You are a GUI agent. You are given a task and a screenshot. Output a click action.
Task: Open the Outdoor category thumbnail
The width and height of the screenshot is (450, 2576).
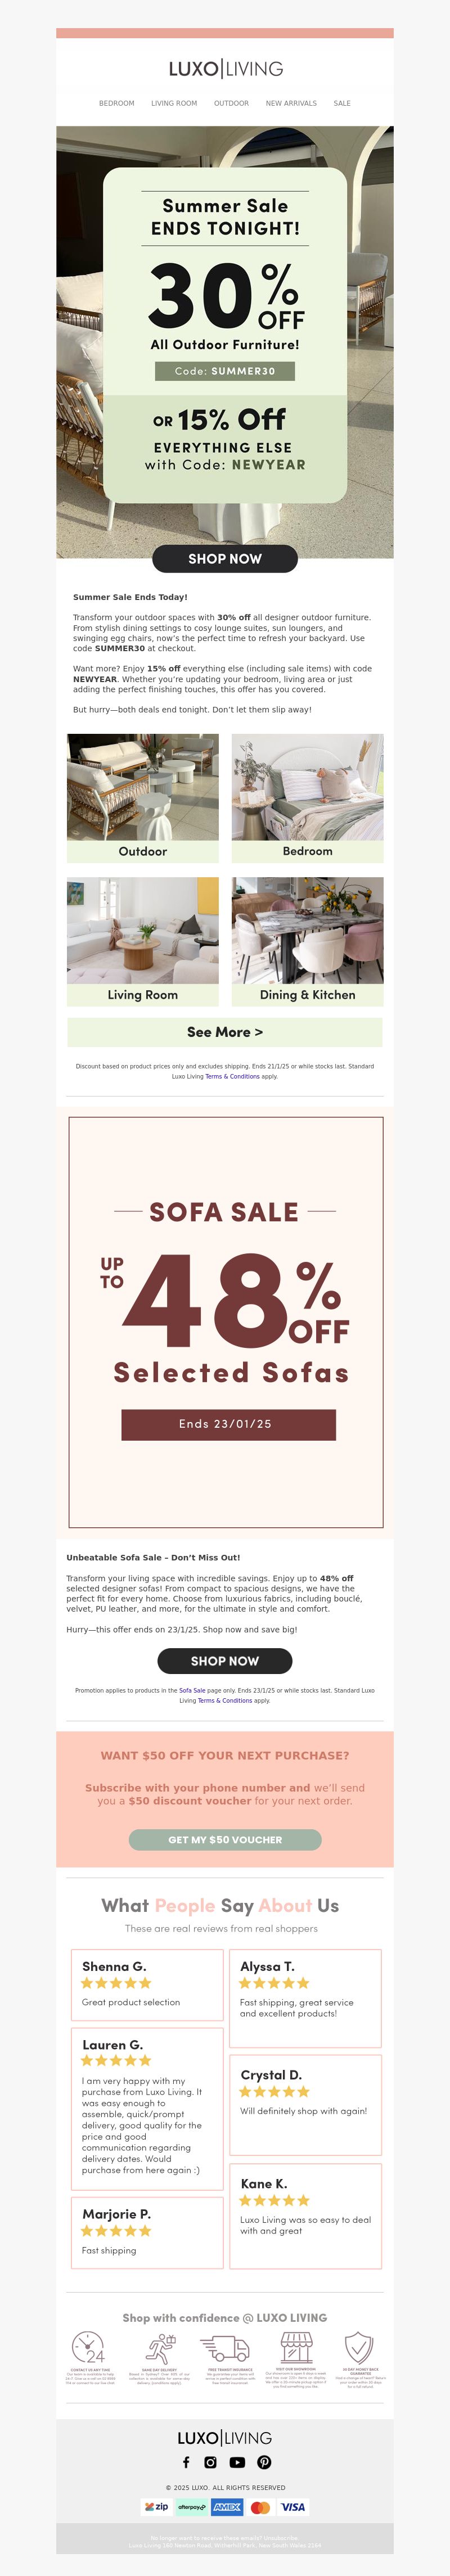143,798
